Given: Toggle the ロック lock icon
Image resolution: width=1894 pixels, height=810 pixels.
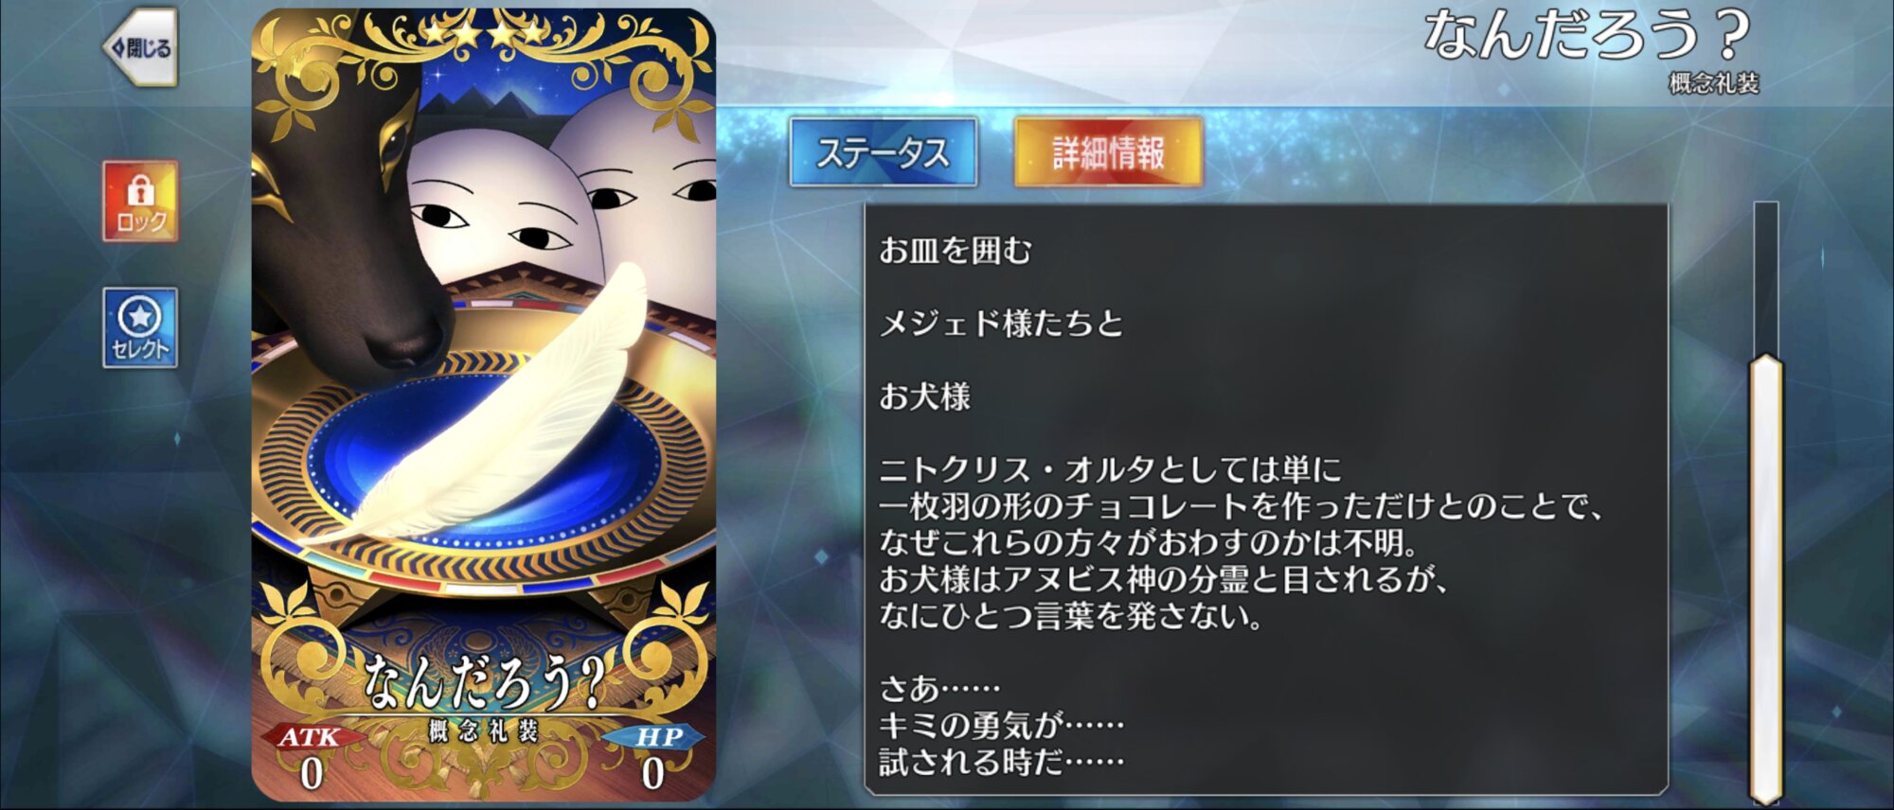Looking at the screenshot, I should click(x=140, y=201).
